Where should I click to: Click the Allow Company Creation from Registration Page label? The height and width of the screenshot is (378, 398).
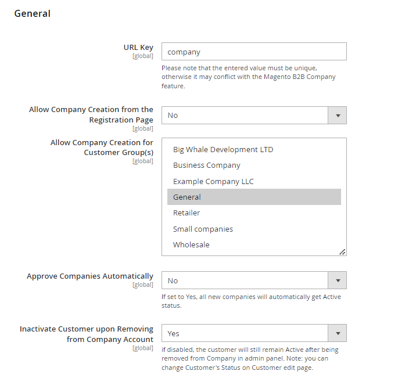(91, 114)
